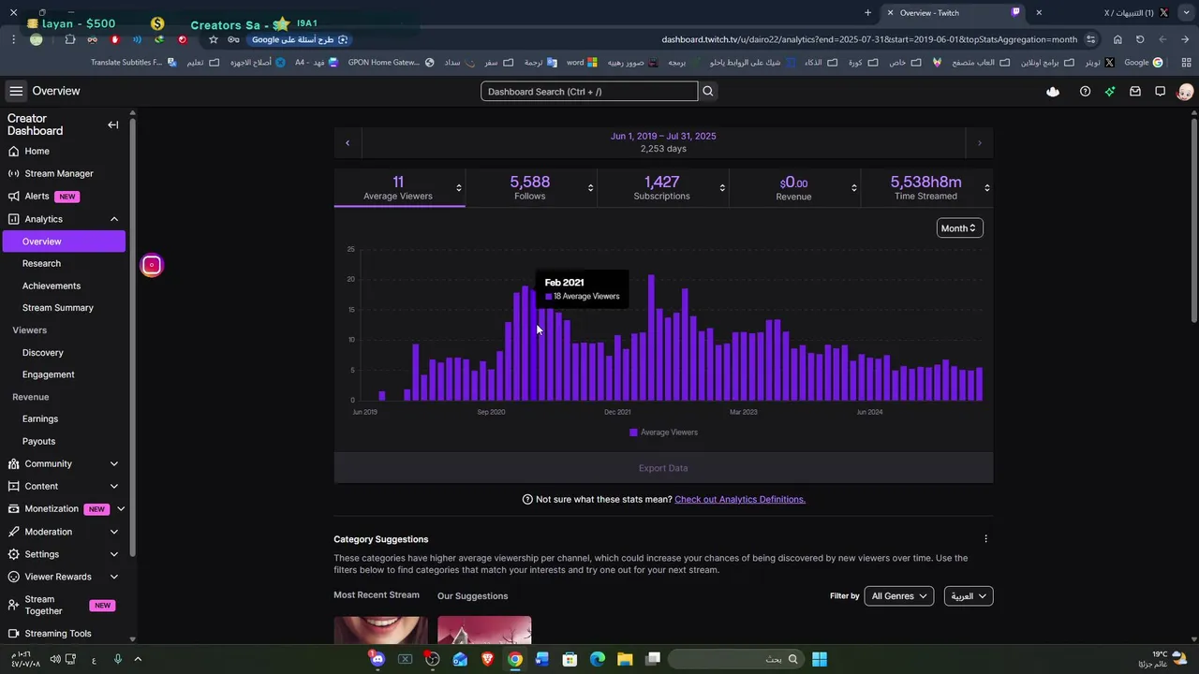Open the green sparkle icon in header
1199x674 pixels.
1110,92
